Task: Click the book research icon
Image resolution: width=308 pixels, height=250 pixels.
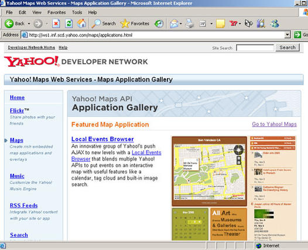Action: pos(261,24)
